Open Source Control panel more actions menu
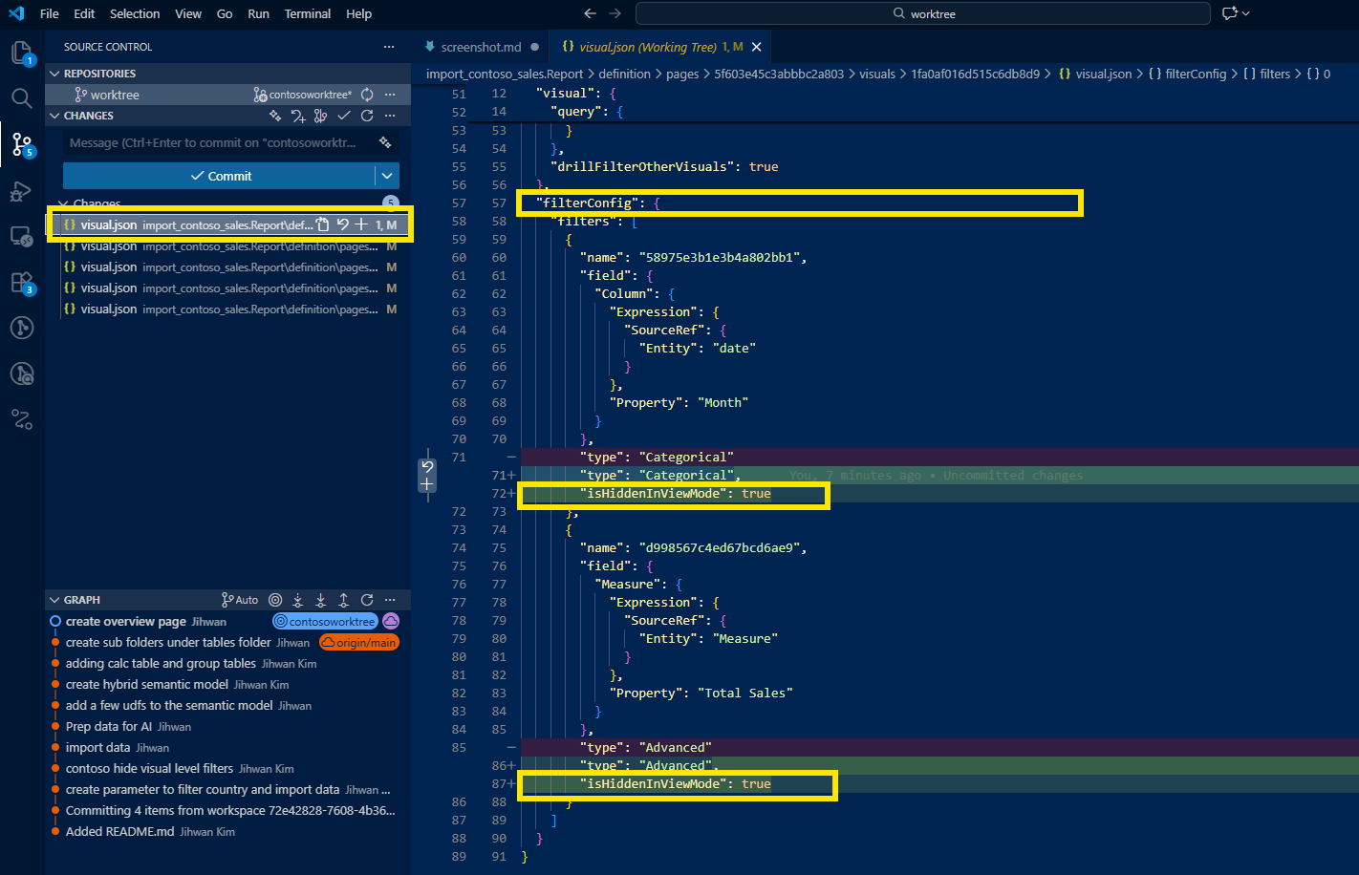 (x=389, y=47)
